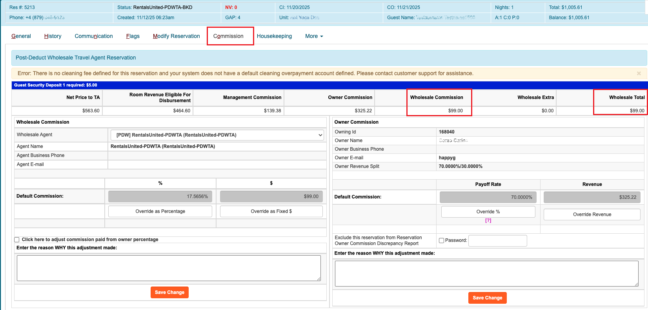648x310 pixels.
Task: Click the [?] help link under Override %
Action: 488,220
